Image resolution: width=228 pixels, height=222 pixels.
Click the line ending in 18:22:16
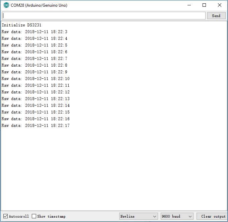[x=35, y=119]
